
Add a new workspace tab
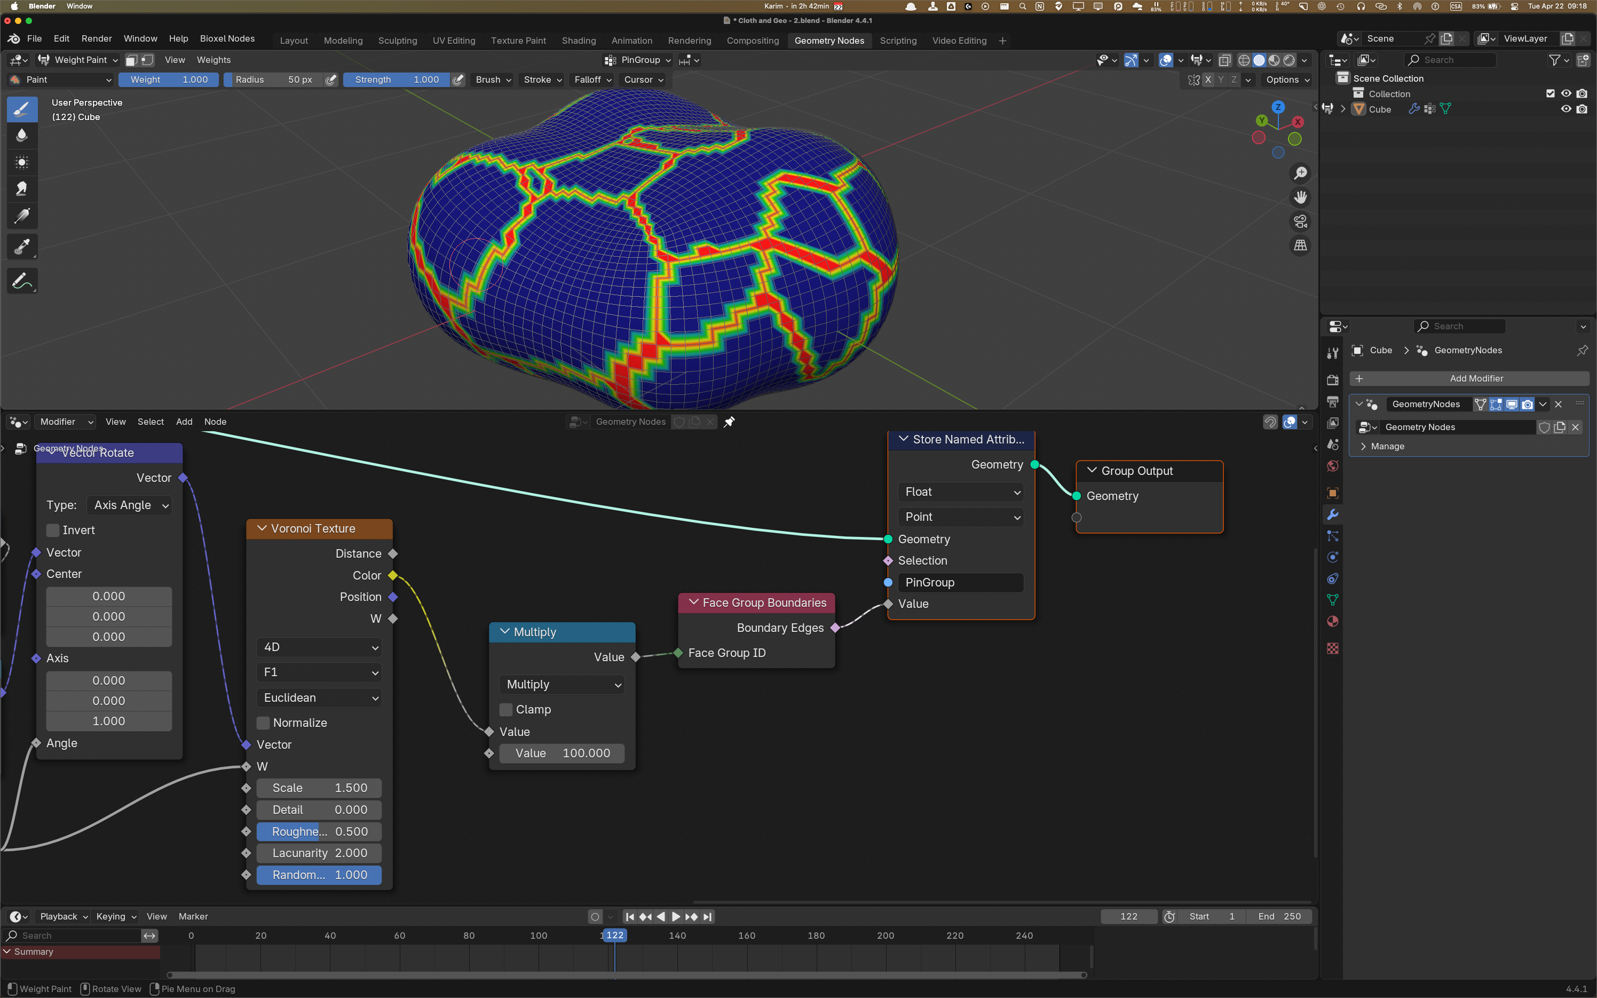1002,41
